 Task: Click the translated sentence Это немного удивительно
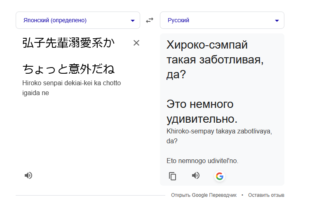(202, 111)
